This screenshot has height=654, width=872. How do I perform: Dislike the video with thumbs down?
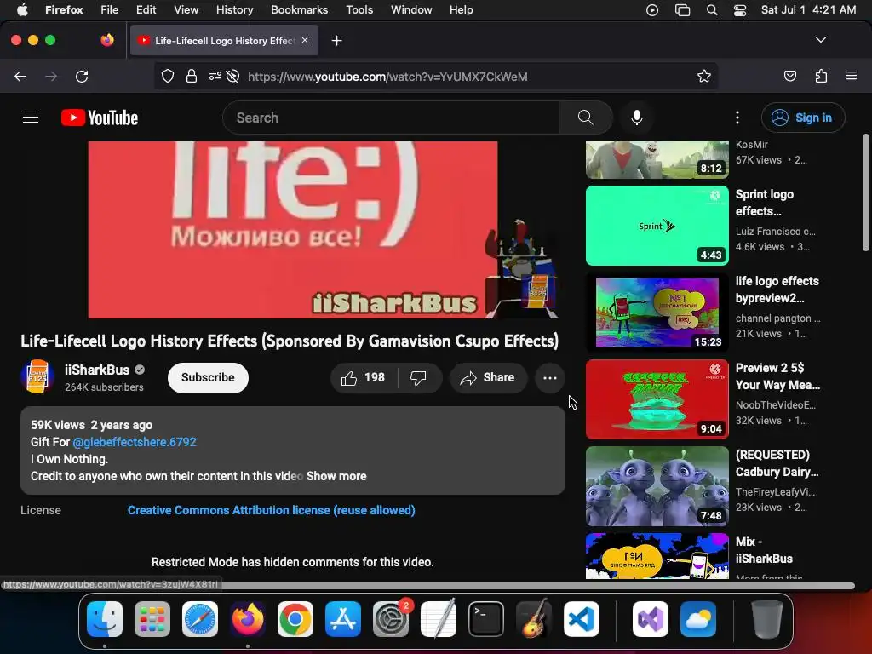419,378
